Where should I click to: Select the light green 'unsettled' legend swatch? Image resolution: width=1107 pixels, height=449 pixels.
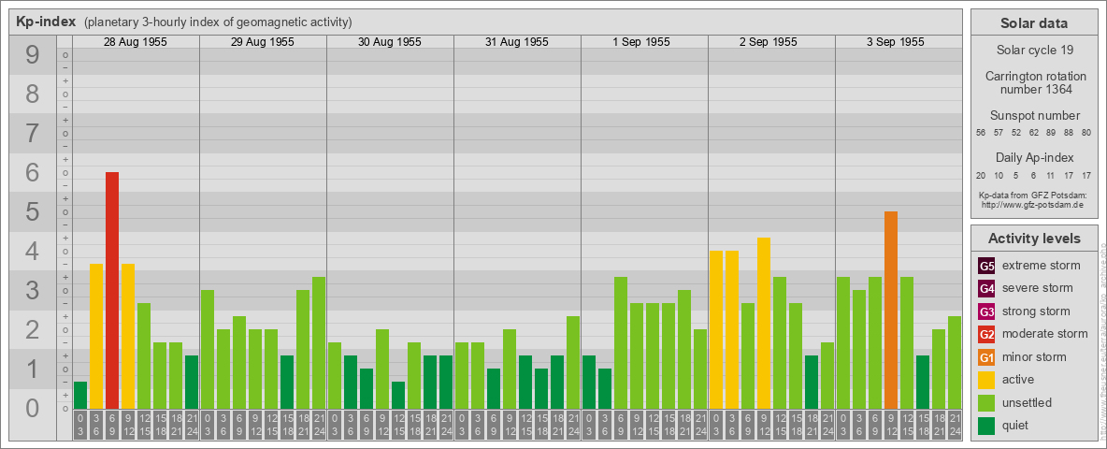pyautogui.click(x=986, y=403)
